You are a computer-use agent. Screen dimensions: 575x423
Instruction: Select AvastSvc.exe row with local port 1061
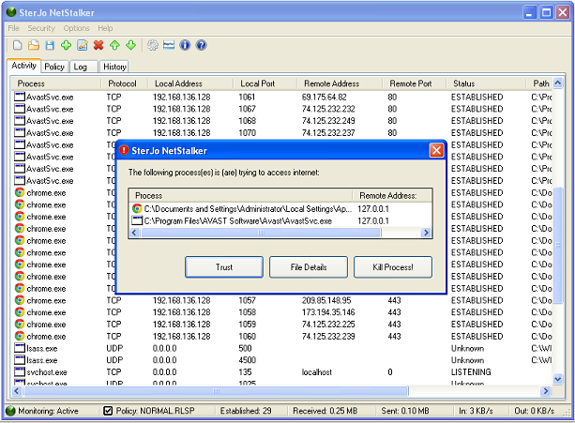282,98
